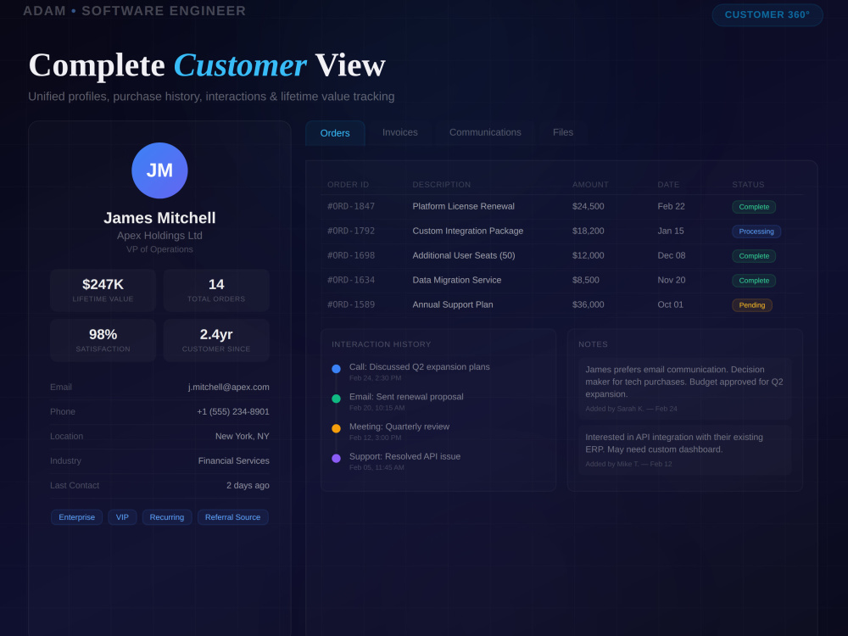Click Data Migration Service description
Viewport: 848px width, 636px height.
click(x=456, y=280)
